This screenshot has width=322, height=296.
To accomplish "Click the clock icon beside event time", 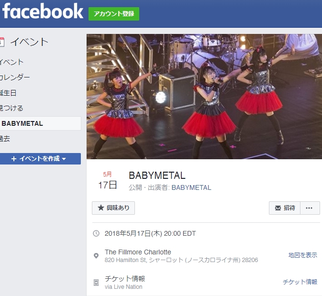I will pos(96,233).
